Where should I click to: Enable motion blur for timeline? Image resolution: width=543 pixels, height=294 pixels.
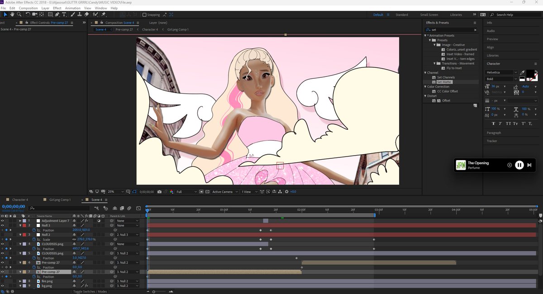pyautogui.click(x=129, y=208)
